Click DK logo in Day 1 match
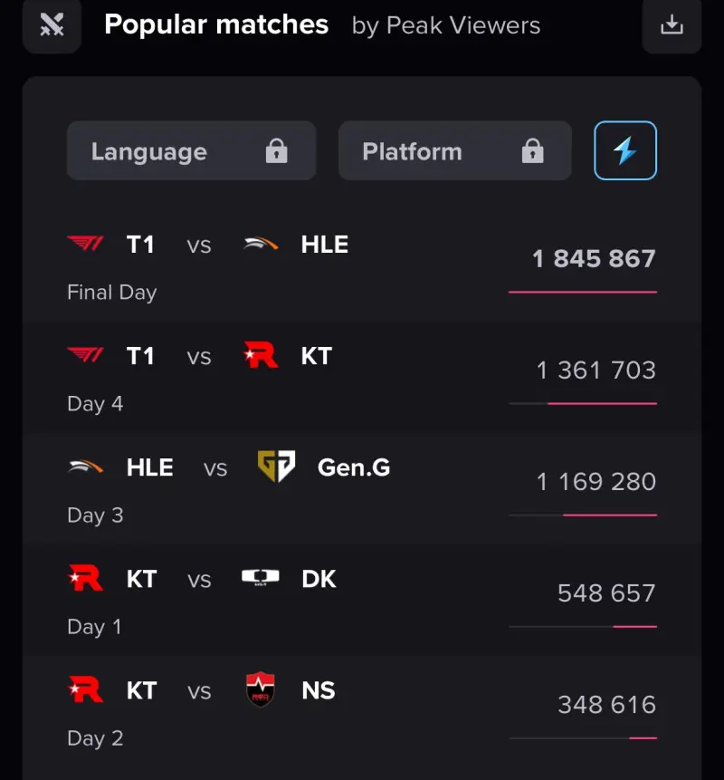724x780 pixels. 261,577
